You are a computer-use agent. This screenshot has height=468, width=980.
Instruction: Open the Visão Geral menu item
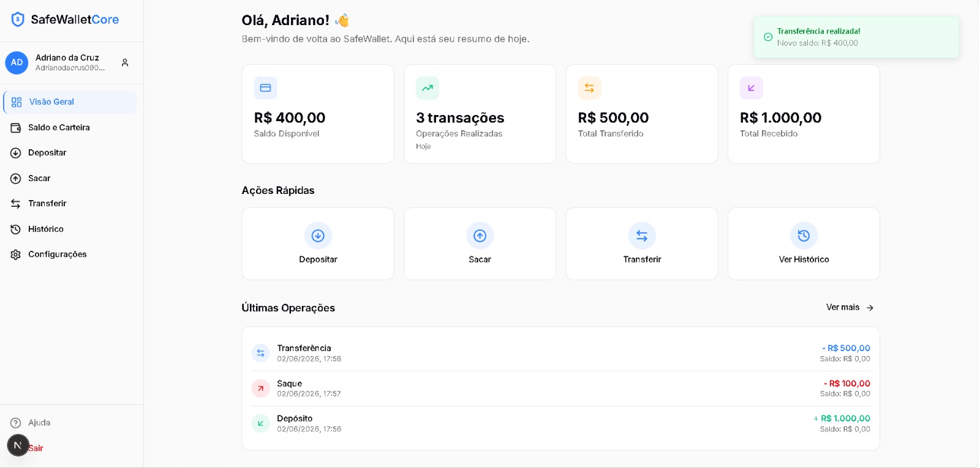tap(70, 102)
